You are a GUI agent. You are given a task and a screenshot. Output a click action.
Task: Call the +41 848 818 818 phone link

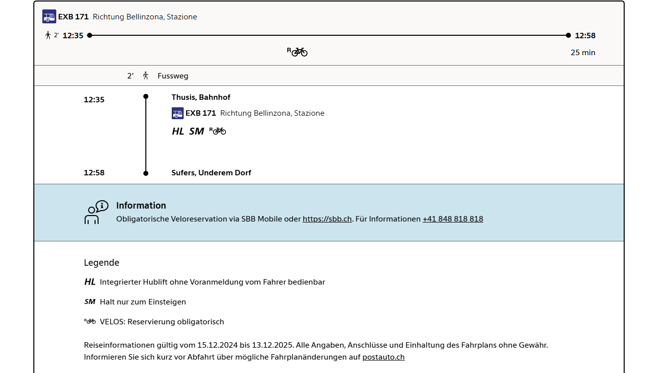[x=452, y=219]
